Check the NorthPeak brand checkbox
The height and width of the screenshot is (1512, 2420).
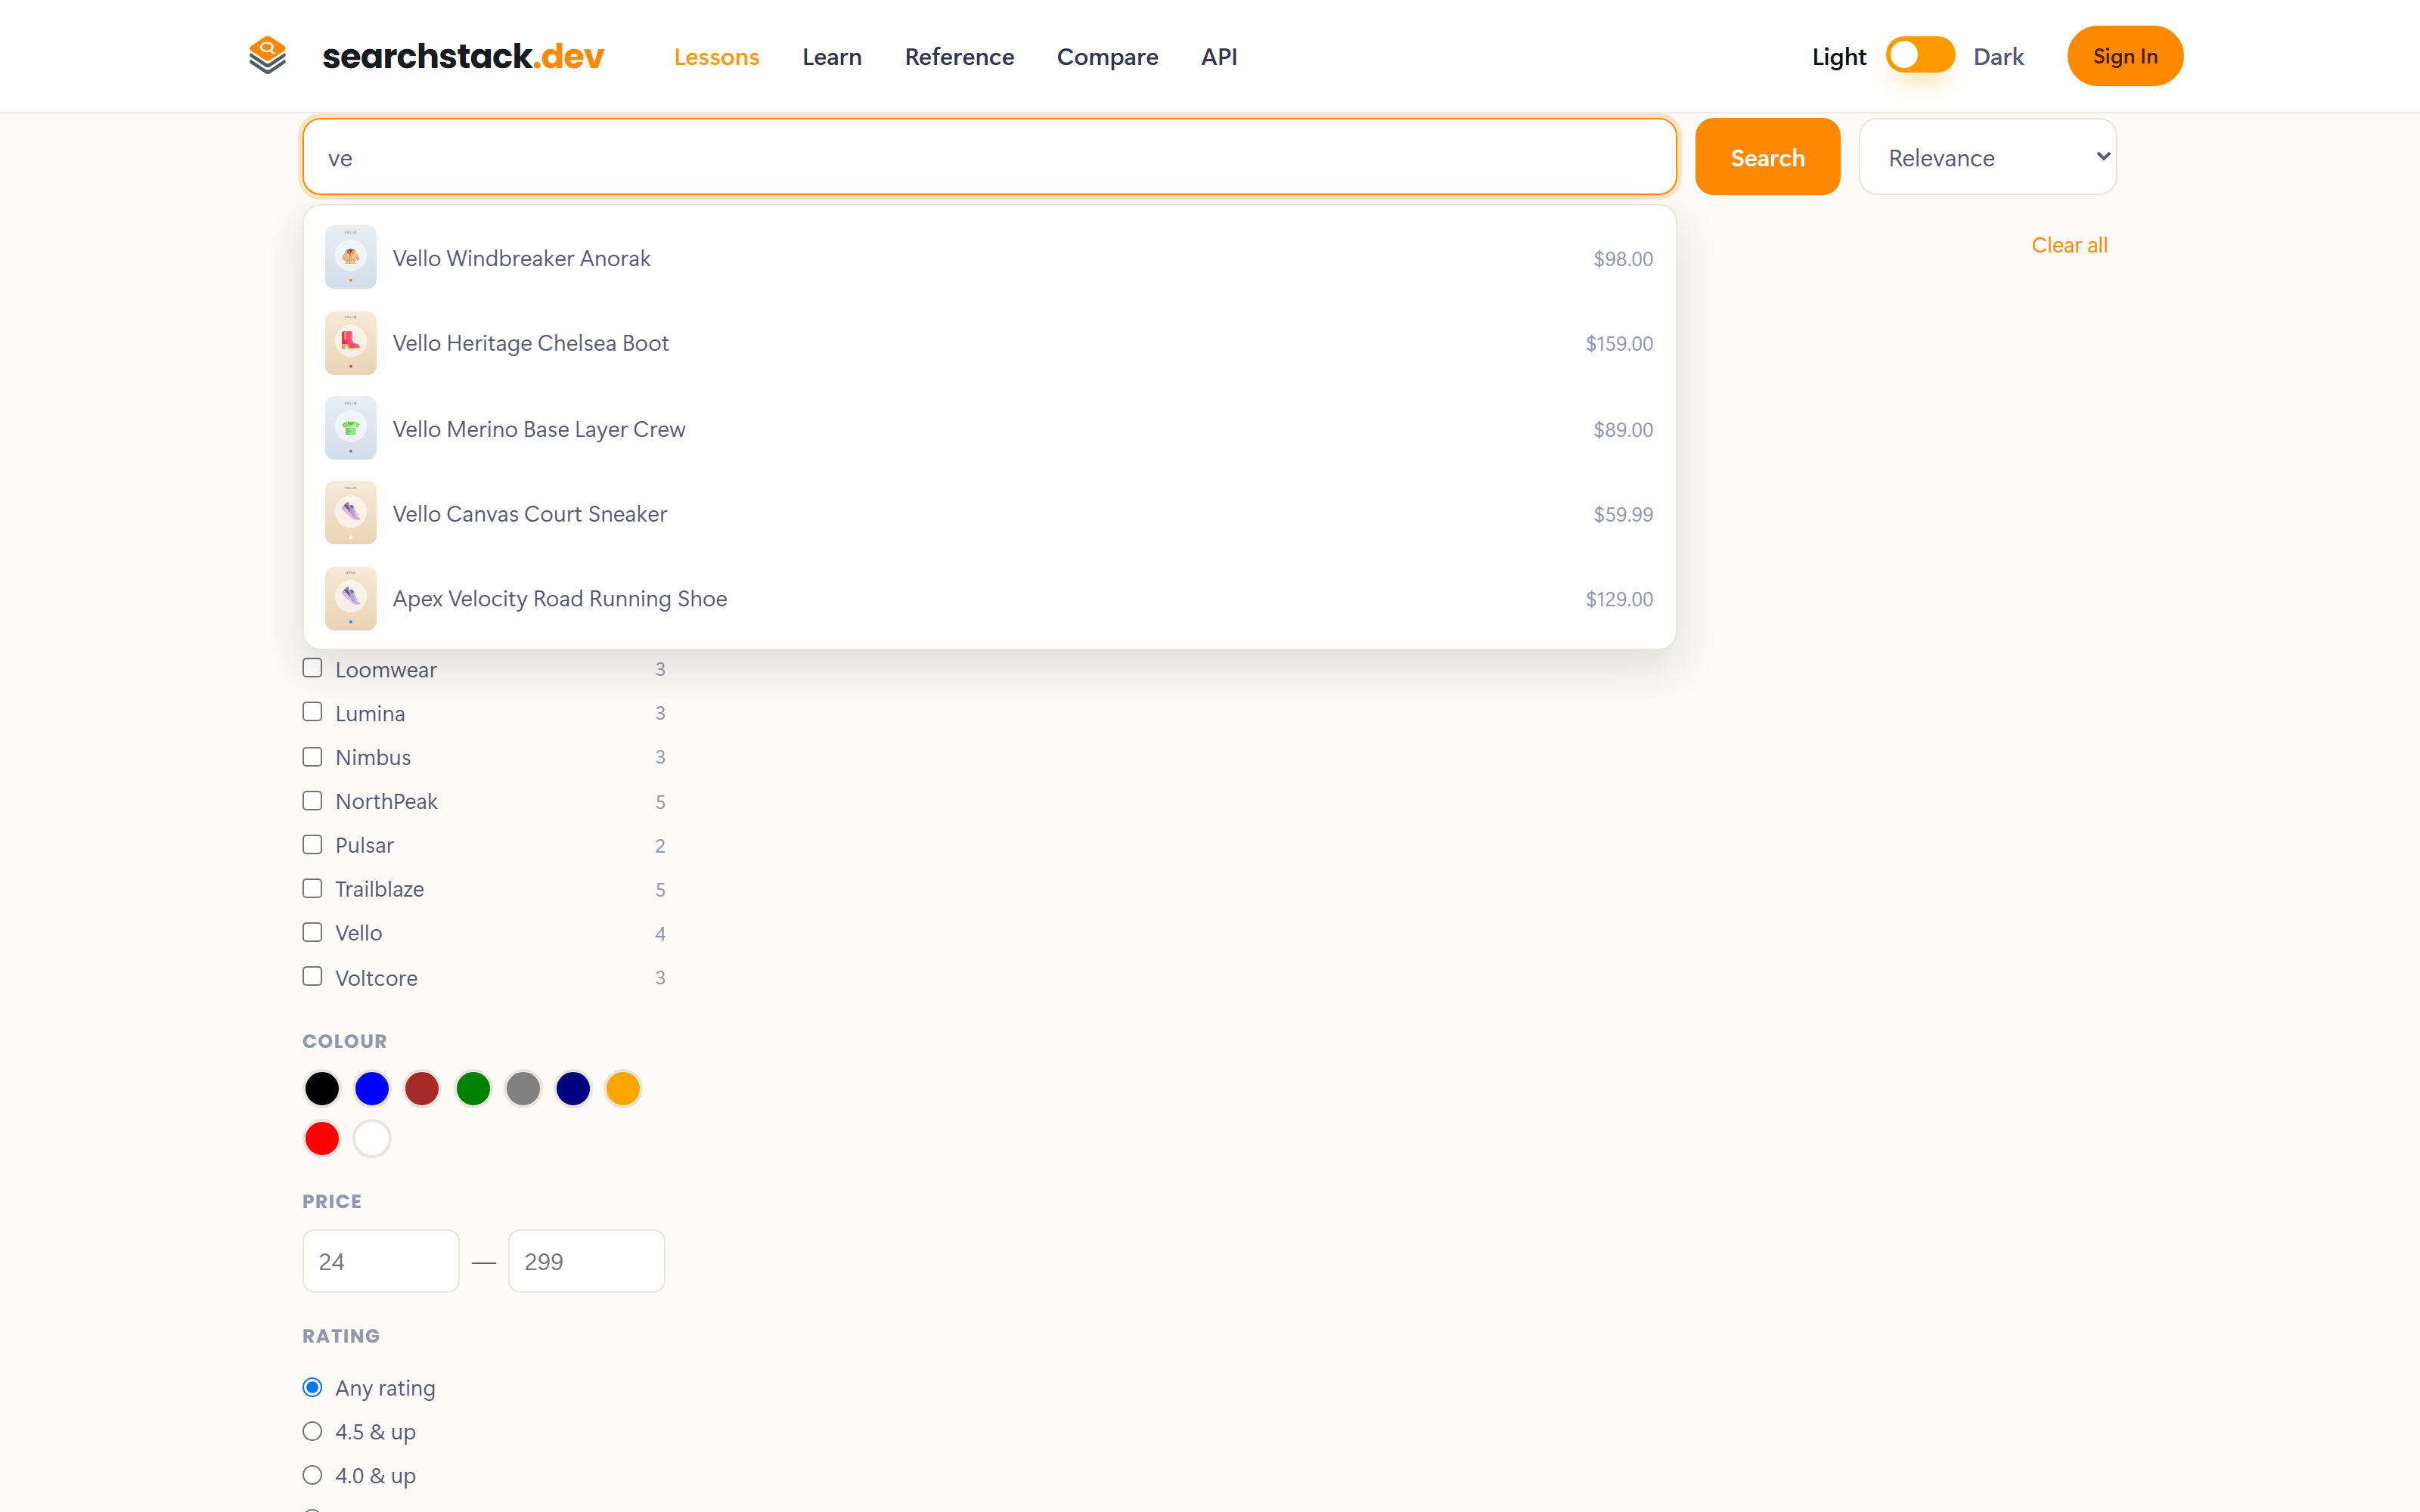pos(312,800)
